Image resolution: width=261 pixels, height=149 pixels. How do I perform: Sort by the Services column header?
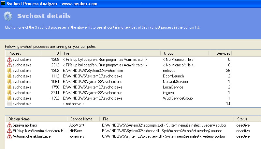[x=220, y=53]
